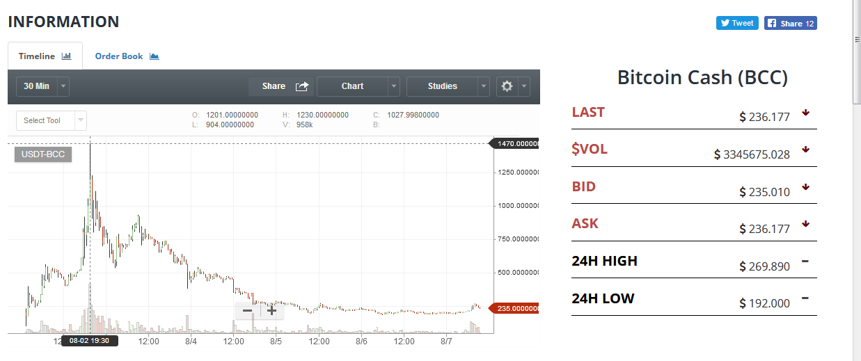Viewport: 861px width, 361px height.
Task: Click the High value 1230.00000000
Action: coord(323,115)
